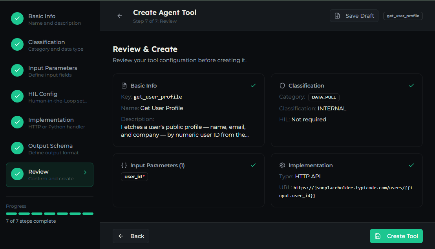Click the INTERNAL classification value

pyautogui.click(x=332, y=108)
